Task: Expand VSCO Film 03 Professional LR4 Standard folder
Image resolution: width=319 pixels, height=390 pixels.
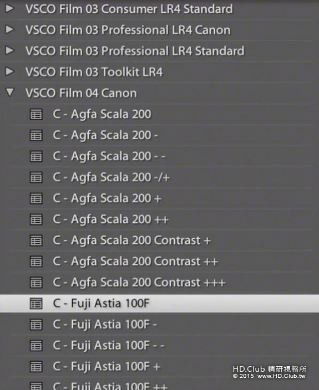Action: point(10,50)
